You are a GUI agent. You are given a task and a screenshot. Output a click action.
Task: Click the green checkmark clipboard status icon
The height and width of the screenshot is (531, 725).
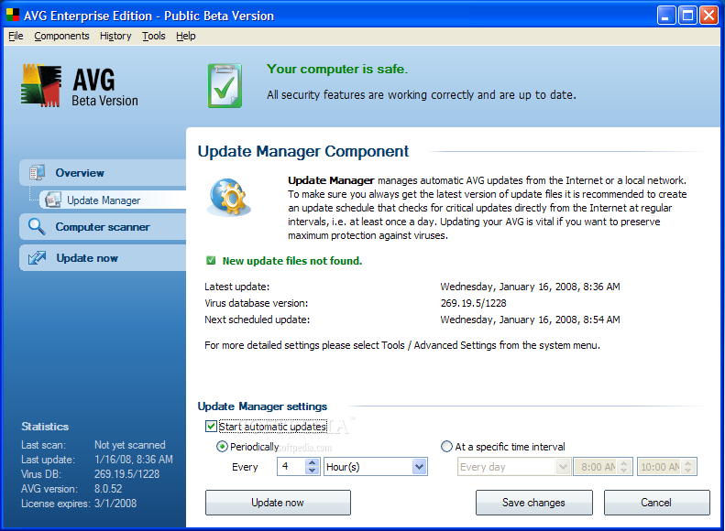(225, 86)
